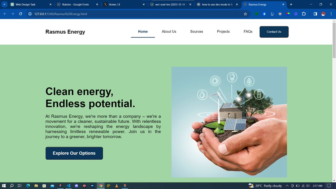Switch to Roboto - Google Fonts tab
Viewport: 336px width, 189px height.
(x=77, y=4)
